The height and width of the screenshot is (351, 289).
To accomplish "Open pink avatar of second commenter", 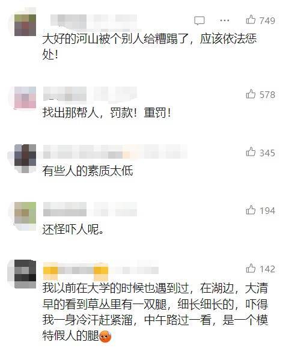I will 25,97.
